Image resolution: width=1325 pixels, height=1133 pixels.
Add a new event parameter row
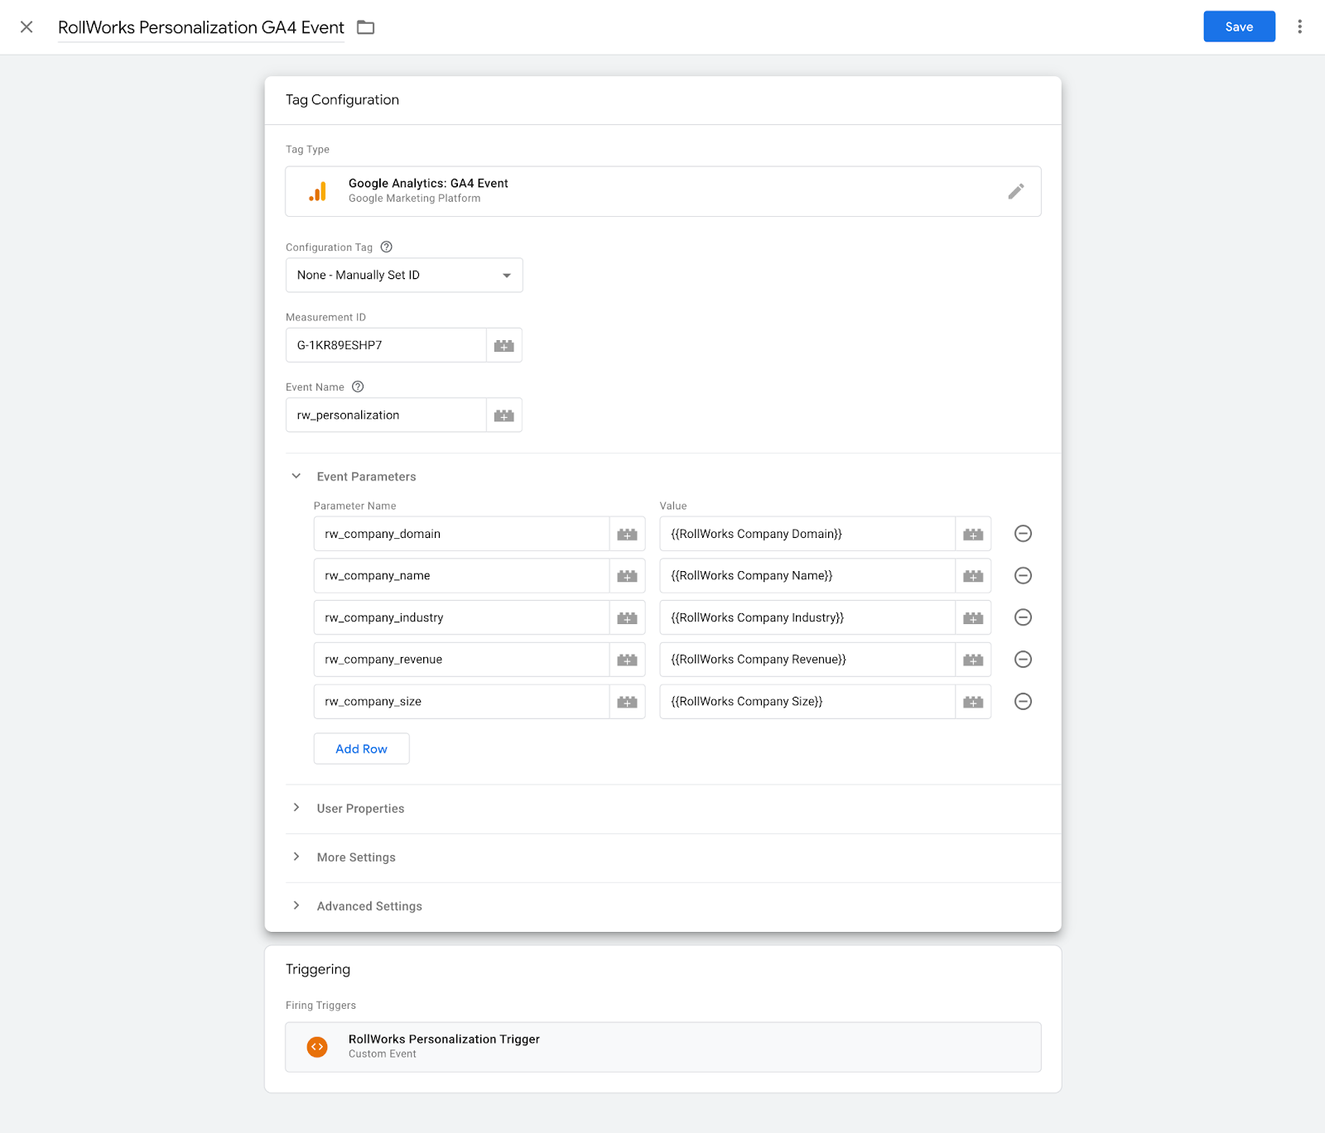pos(361,748)
